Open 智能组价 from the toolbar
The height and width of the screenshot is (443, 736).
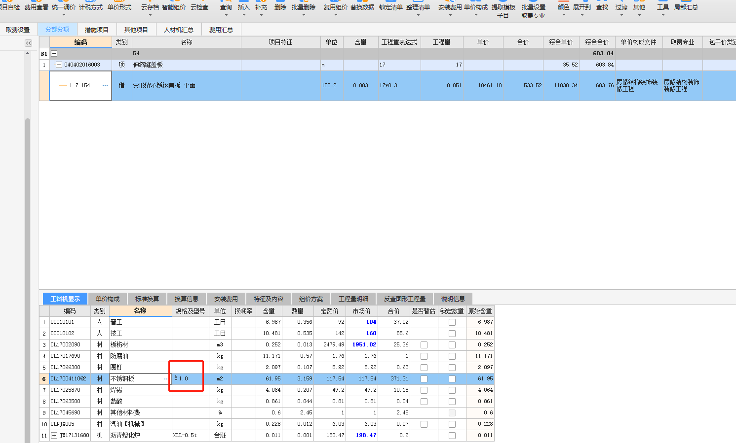(x=174, y=7)
